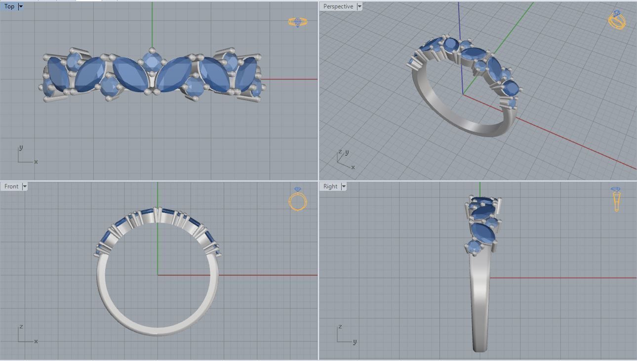Click the Perspective viewport title label
Viewport: 637px width, 361px height.
point(338,6)
